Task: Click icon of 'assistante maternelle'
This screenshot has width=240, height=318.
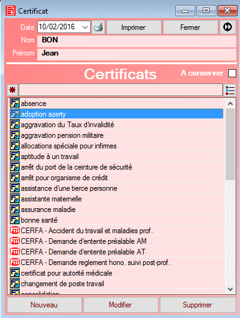Action: click(14, 198)
